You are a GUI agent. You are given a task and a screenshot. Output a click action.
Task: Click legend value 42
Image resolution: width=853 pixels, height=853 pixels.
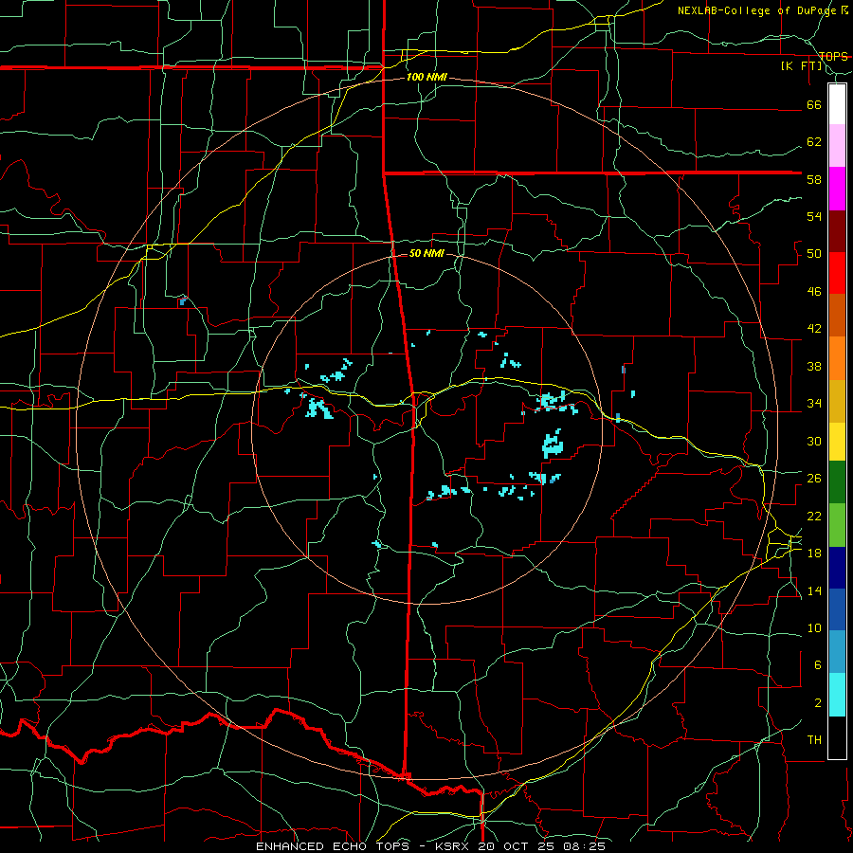point(814,329)
